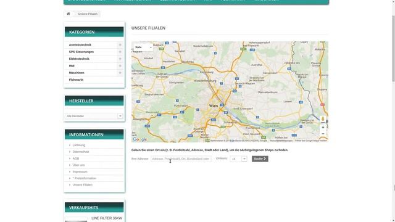The width and height of the screenshot is (395, 222).
Task: Report a Google Maps error link
Action: (311, 141)
